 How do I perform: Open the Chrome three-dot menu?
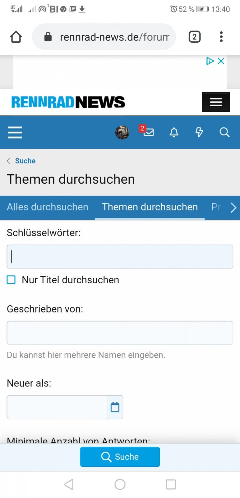[x=221, y=37]
